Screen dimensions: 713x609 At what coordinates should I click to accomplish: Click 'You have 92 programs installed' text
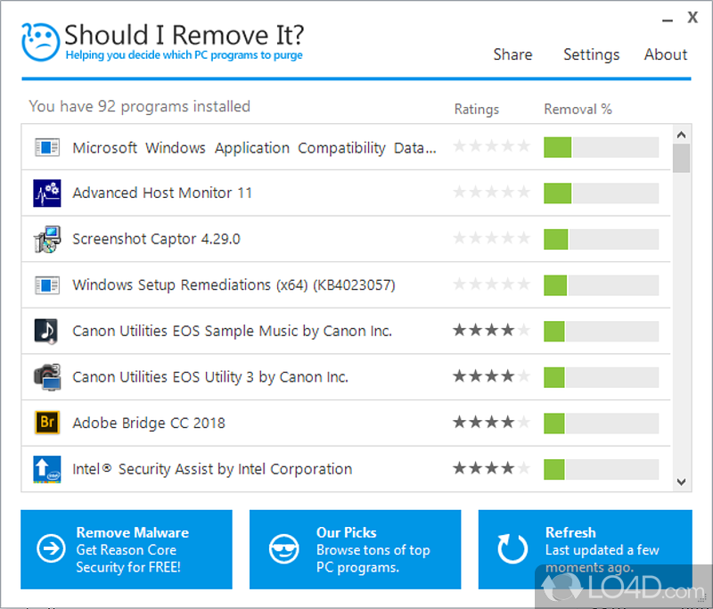click(140, 107)
